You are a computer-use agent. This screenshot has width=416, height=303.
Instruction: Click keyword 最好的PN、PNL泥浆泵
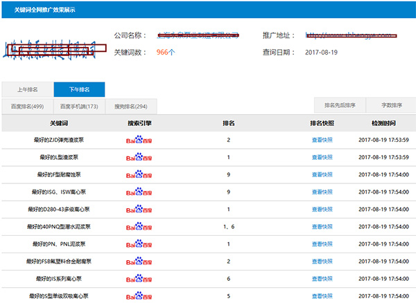pos(59,244)
